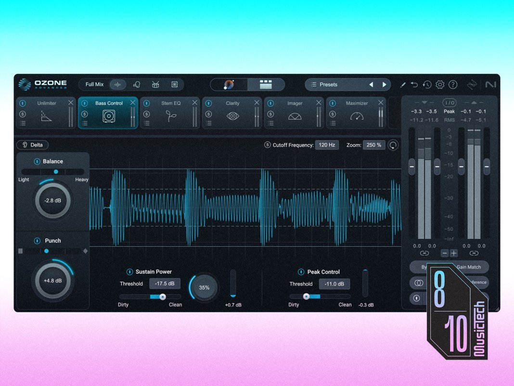This screenshot has width=514, height=386.
Task: Link the input gain channels
Action: point(424,253)
